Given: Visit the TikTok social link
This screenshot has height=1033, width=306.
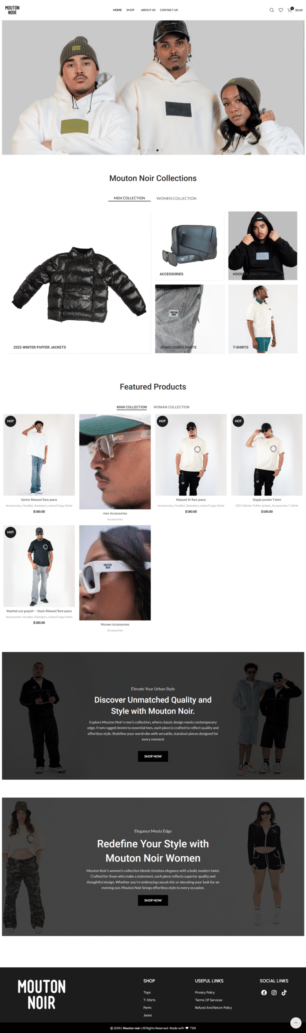Looking at the screenshot, I should point(284,993).
